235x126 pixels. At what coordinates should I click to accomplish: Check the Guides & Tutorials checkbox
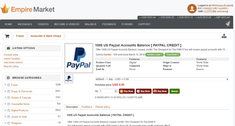tap(9, 98)
